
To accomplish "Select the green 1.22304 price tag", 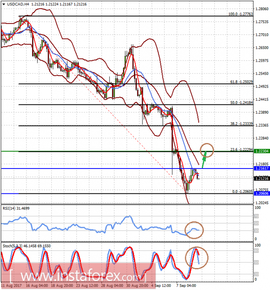I will point(262,151).
